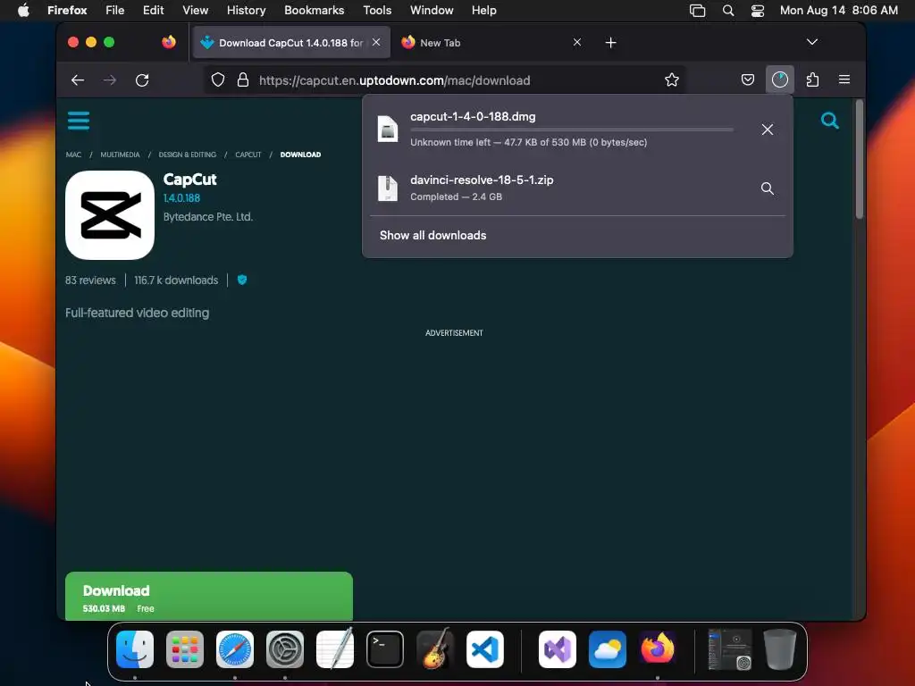This screenshot has height=686, width=915.
Task: Click the CapCut title heading
Action: point(189,179)
